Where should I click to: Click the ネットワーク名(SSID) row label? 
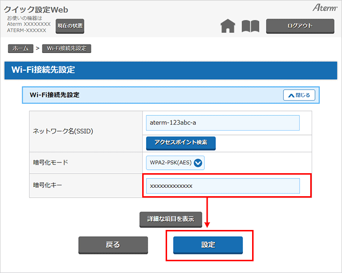point(63,131)
